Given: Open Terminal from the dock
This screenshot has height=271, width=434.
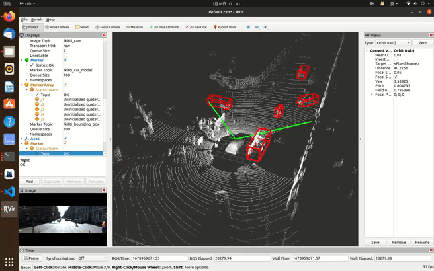Looking at the screenshot, I should [9, 157].
